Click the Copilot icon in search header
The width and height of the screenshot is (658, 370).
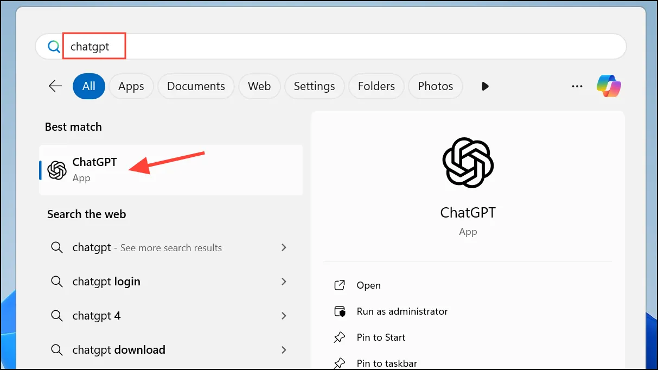point(609,86)
